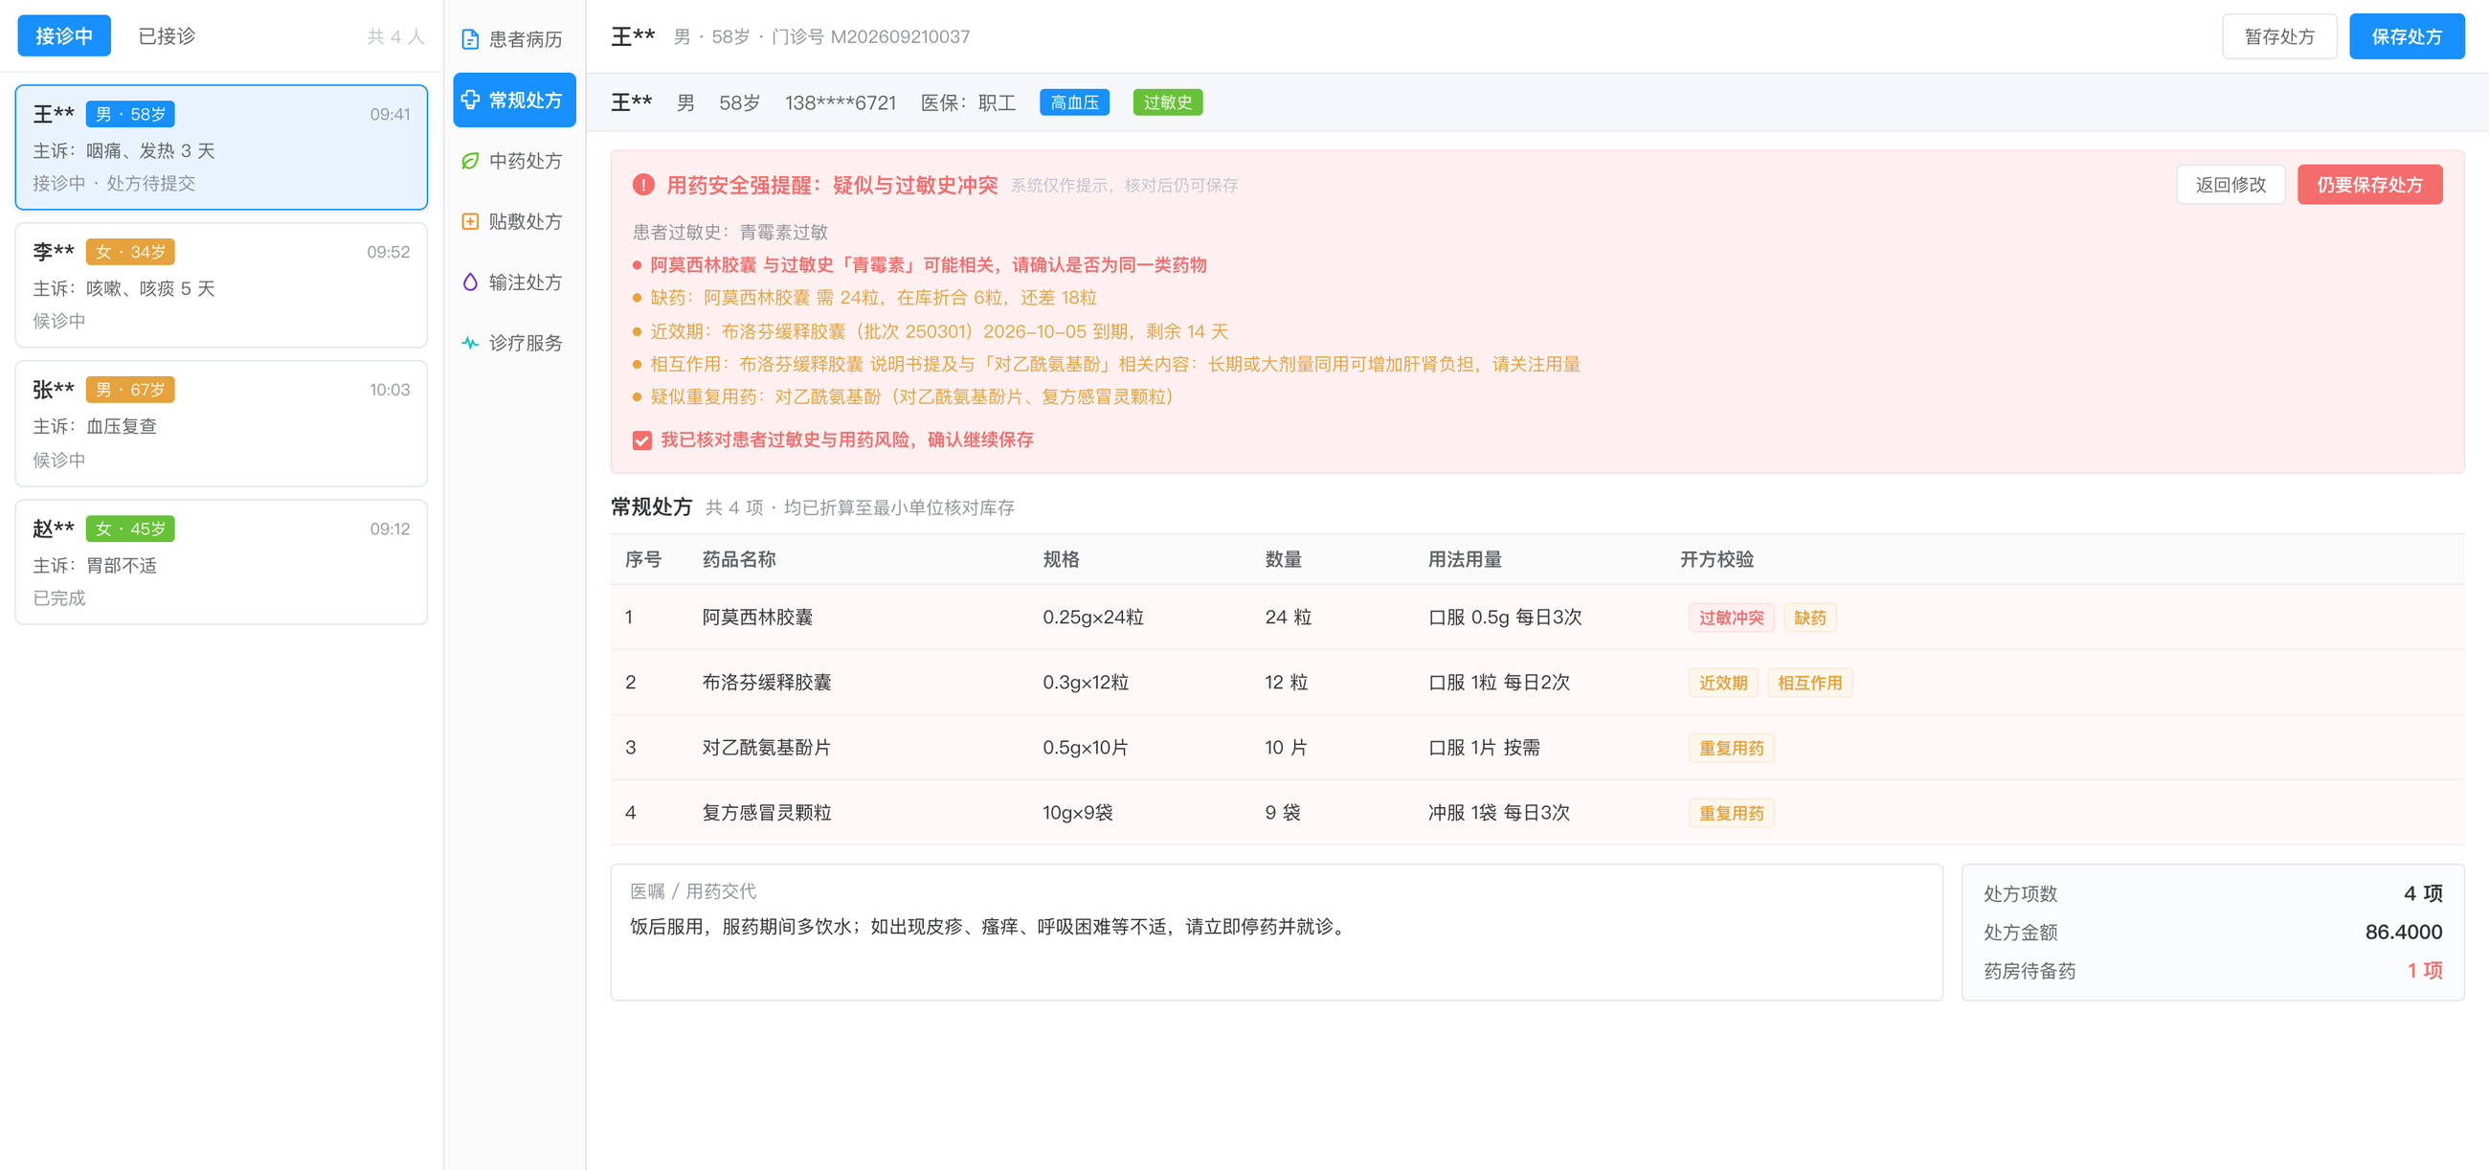Click the 返回修改 button
The height and width of the screenshot is (1170, 2489).
click(x=2231, y=185)
